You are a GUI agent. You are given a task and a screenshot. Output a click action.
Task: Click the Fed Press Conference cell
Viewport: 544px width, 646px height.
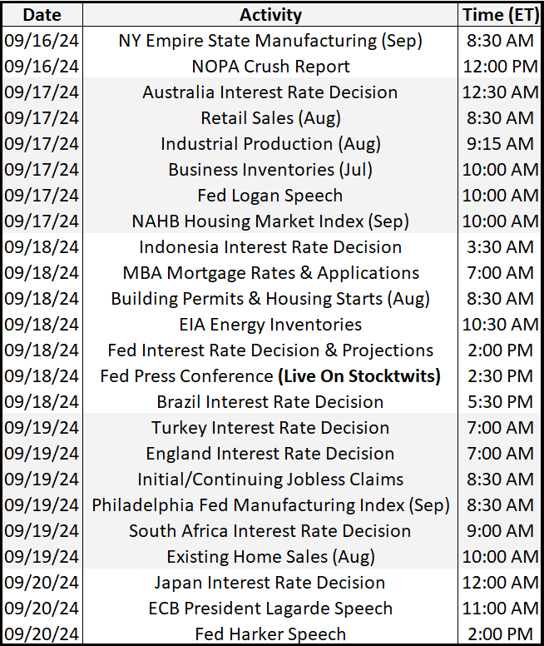[x=270, y=376]
